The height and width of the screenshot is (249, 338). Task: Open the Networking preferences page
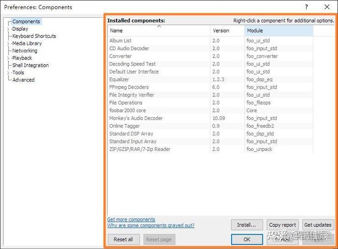point(25,51)
